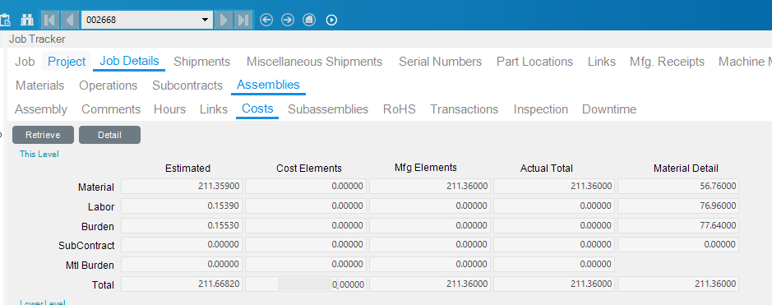Go to the first record
The image size is (772, 305).
click(49, 21)
